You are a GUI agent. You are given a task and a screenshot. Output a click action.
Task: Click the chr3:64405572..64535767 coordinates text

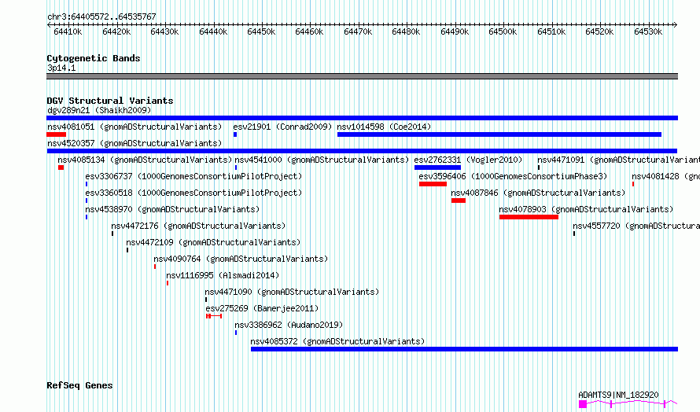coord(101,17)
